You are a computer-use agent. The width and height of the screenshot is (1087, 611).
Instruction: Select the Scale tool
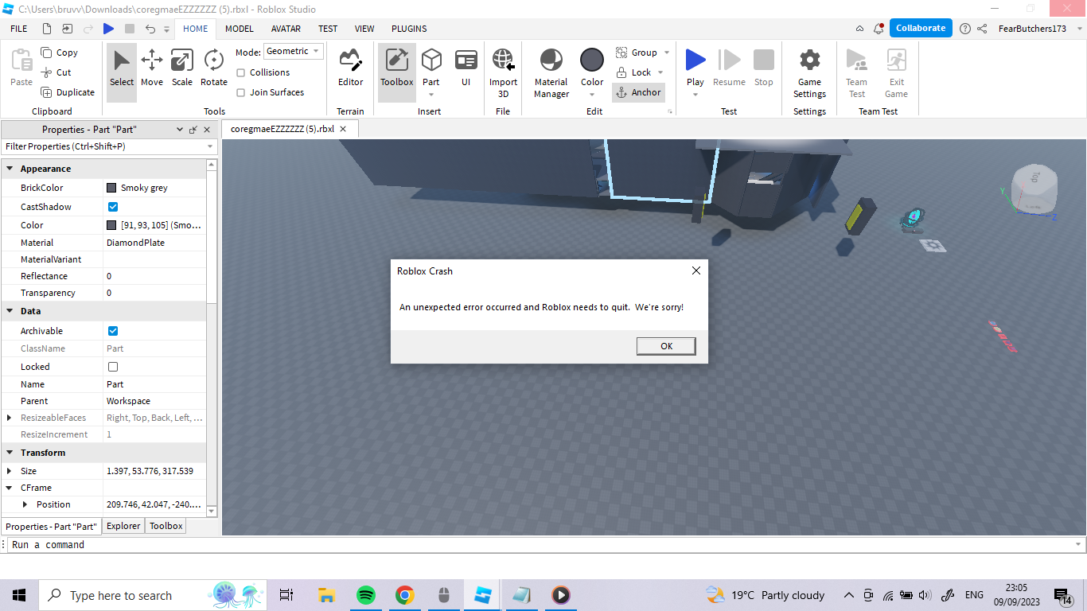pos(182,68)
